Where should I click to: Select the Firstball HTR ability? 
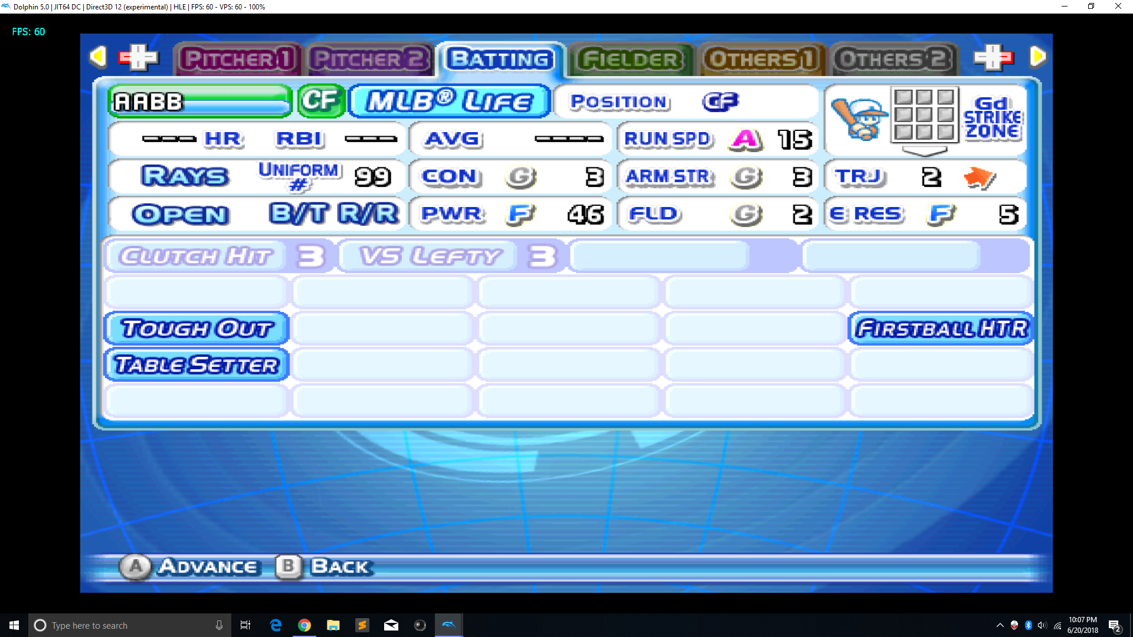tap(941, 329)
